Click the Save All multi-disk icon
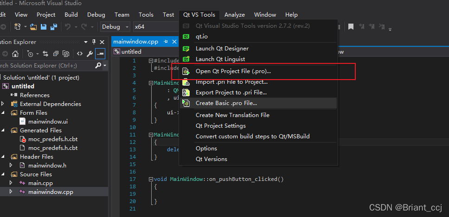The image size is (449, 217). 53,27
